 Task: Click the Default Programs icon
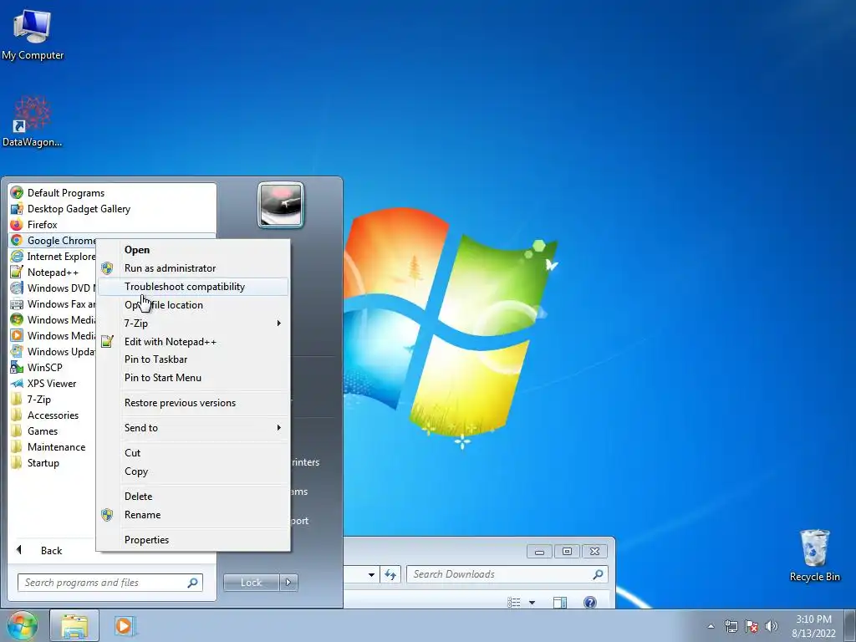pyautogui.click(x=17, y=193)
